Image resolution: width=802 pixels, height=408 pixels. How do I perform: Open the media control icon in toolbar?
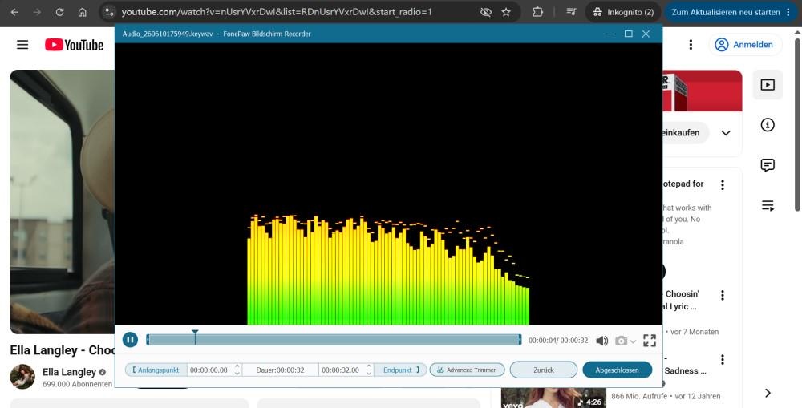tap(571, 12)
